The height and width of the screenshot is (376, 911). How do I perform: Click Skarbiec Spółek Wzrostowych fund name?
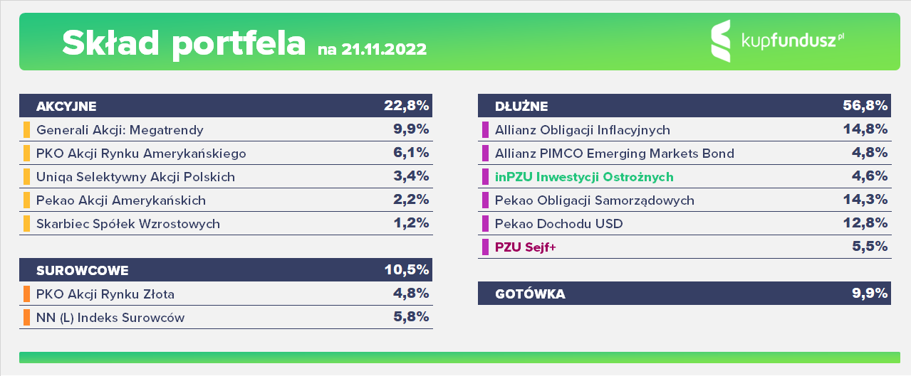pos(128,224)
